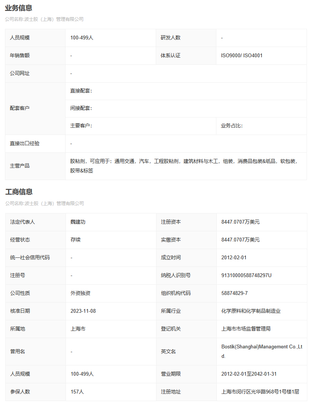Click the founding date '2012-02-01'

pos(234,258)
